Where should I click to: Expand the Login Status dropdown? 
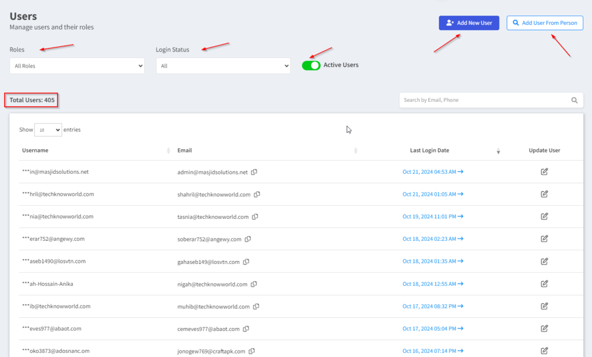[223, 66]
